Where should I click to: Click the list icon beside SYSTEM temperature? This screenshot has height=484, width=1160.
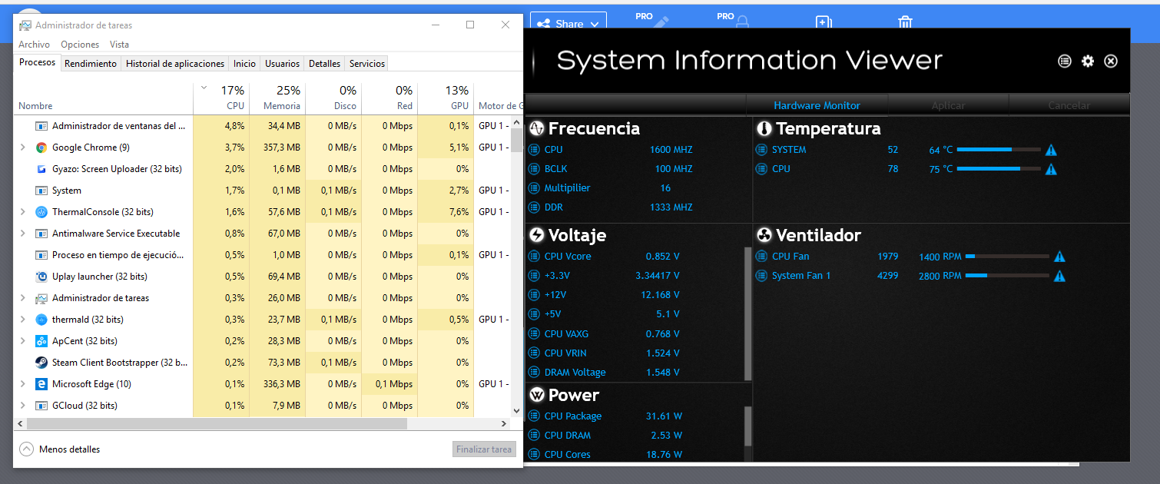(x=762, y=150)
